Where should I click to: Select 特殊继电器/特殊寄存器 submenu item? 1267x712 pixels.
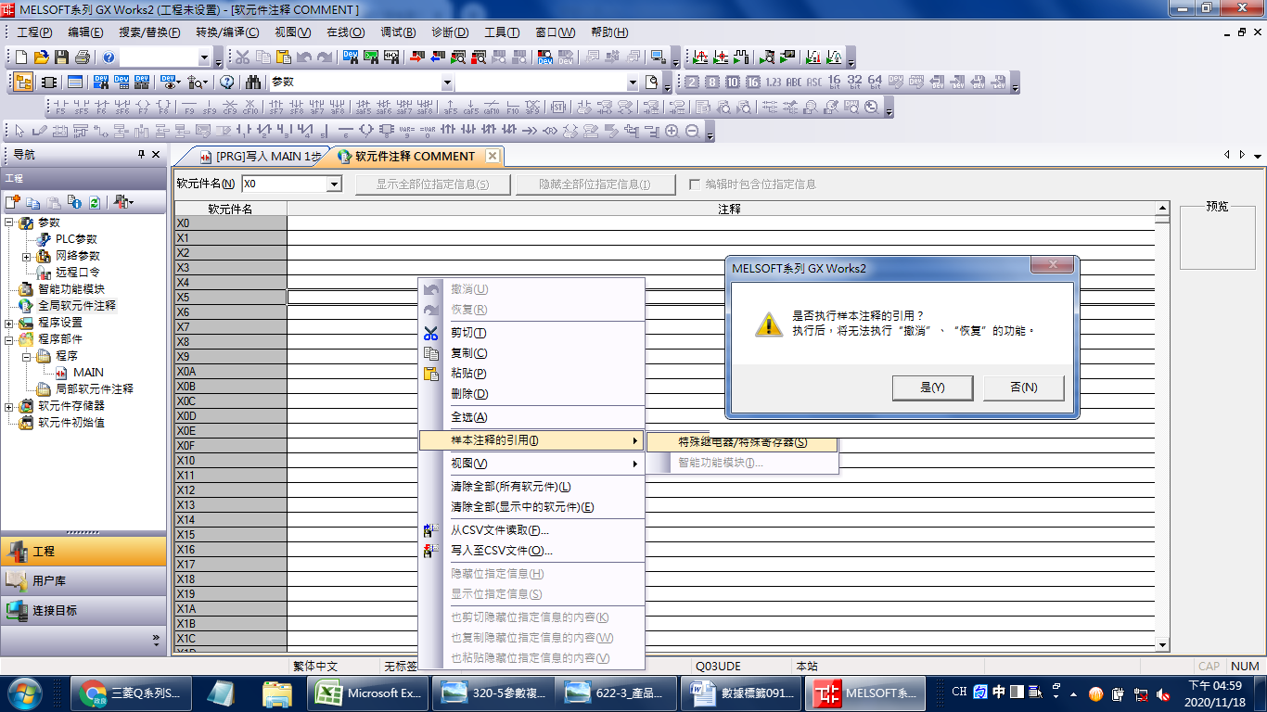[x=742, y=442]
